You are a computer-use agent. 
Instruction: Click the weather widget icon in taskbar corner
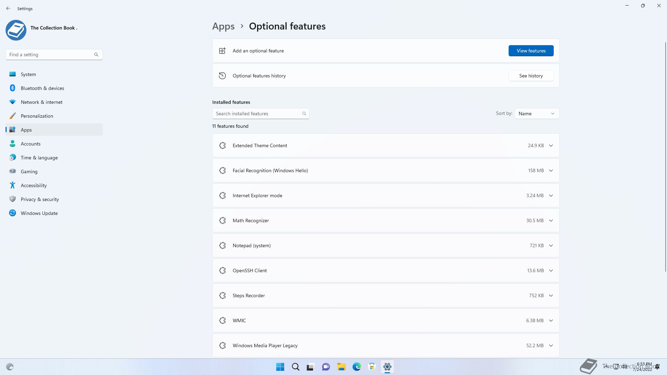click(x=10, y=367)
